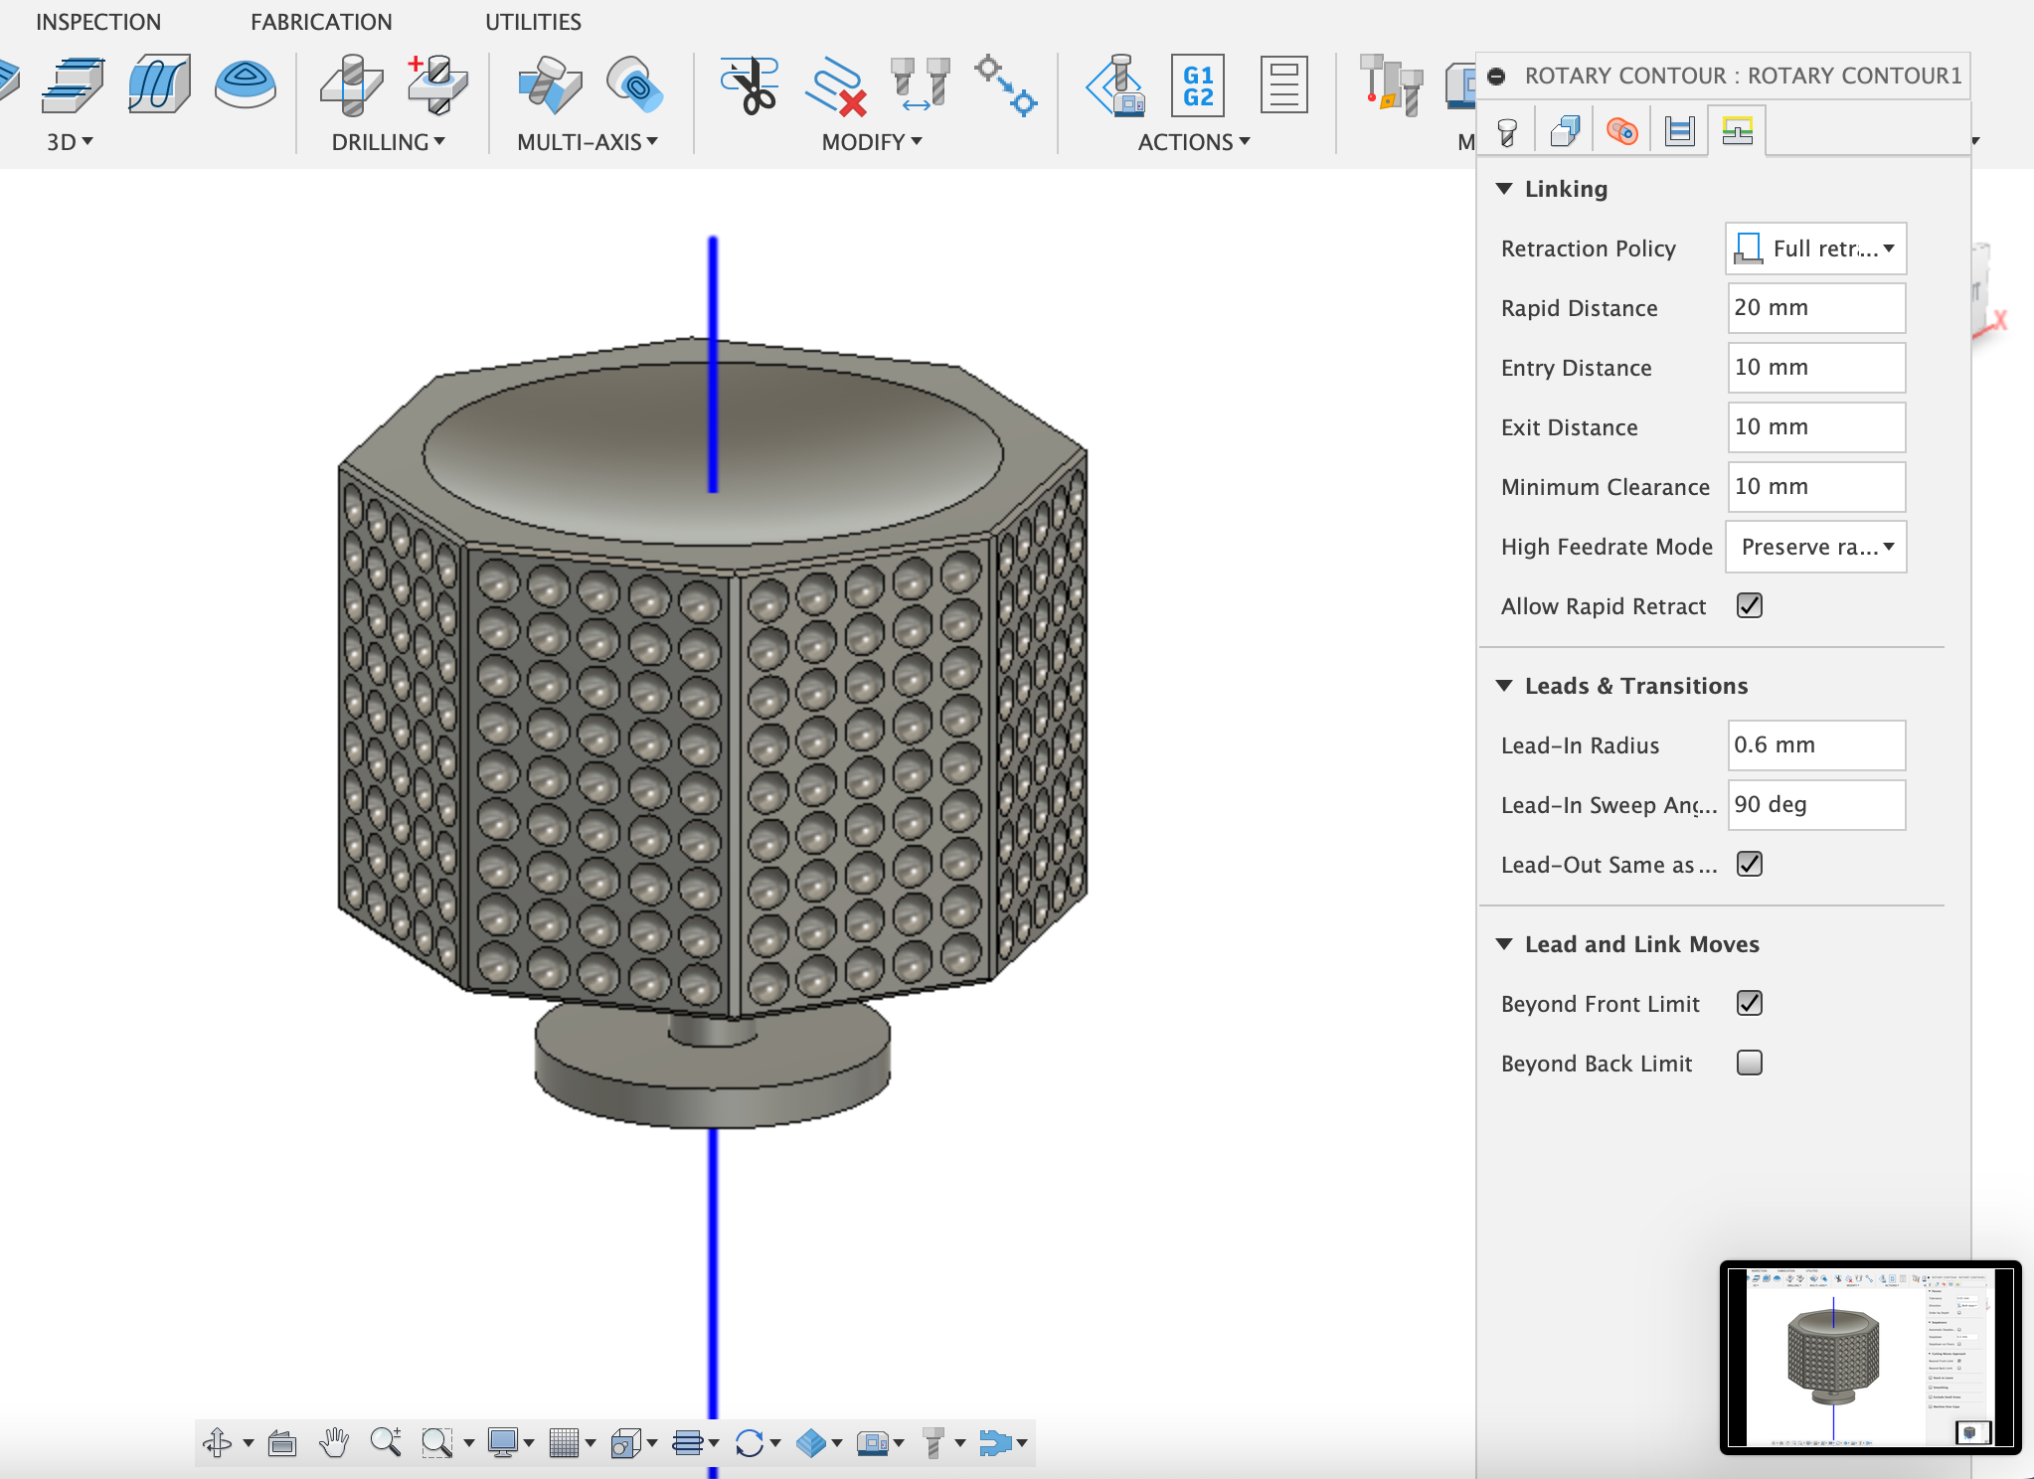The image size is (2034, 1479).
Task: Enable Beyond Front Limit checkbox
Action: (1748, 1001)
